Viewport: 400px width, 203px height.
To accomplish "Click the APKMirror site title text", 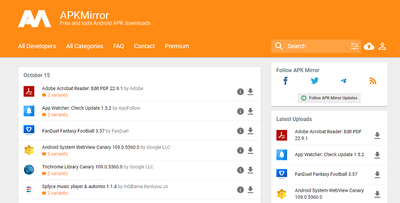I will 84,15.
